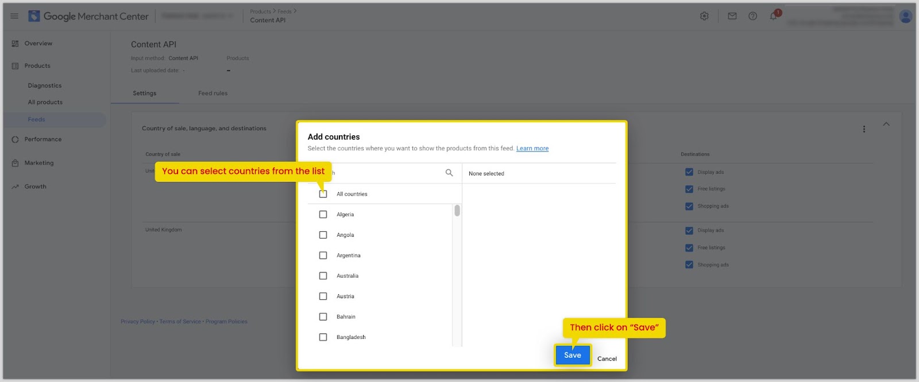Open the Privacy Policy link
Image resolution: width=919 pixels, height=382 pixels.
coord(138,322)
